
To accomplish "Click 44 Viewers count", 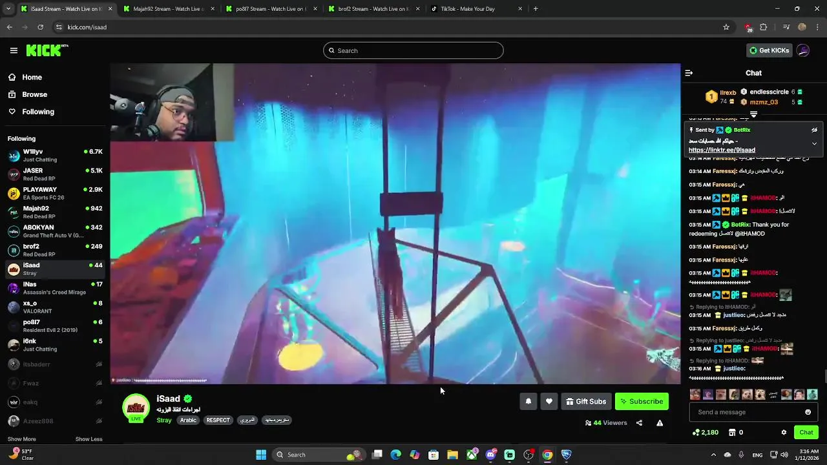I will 606,423.
